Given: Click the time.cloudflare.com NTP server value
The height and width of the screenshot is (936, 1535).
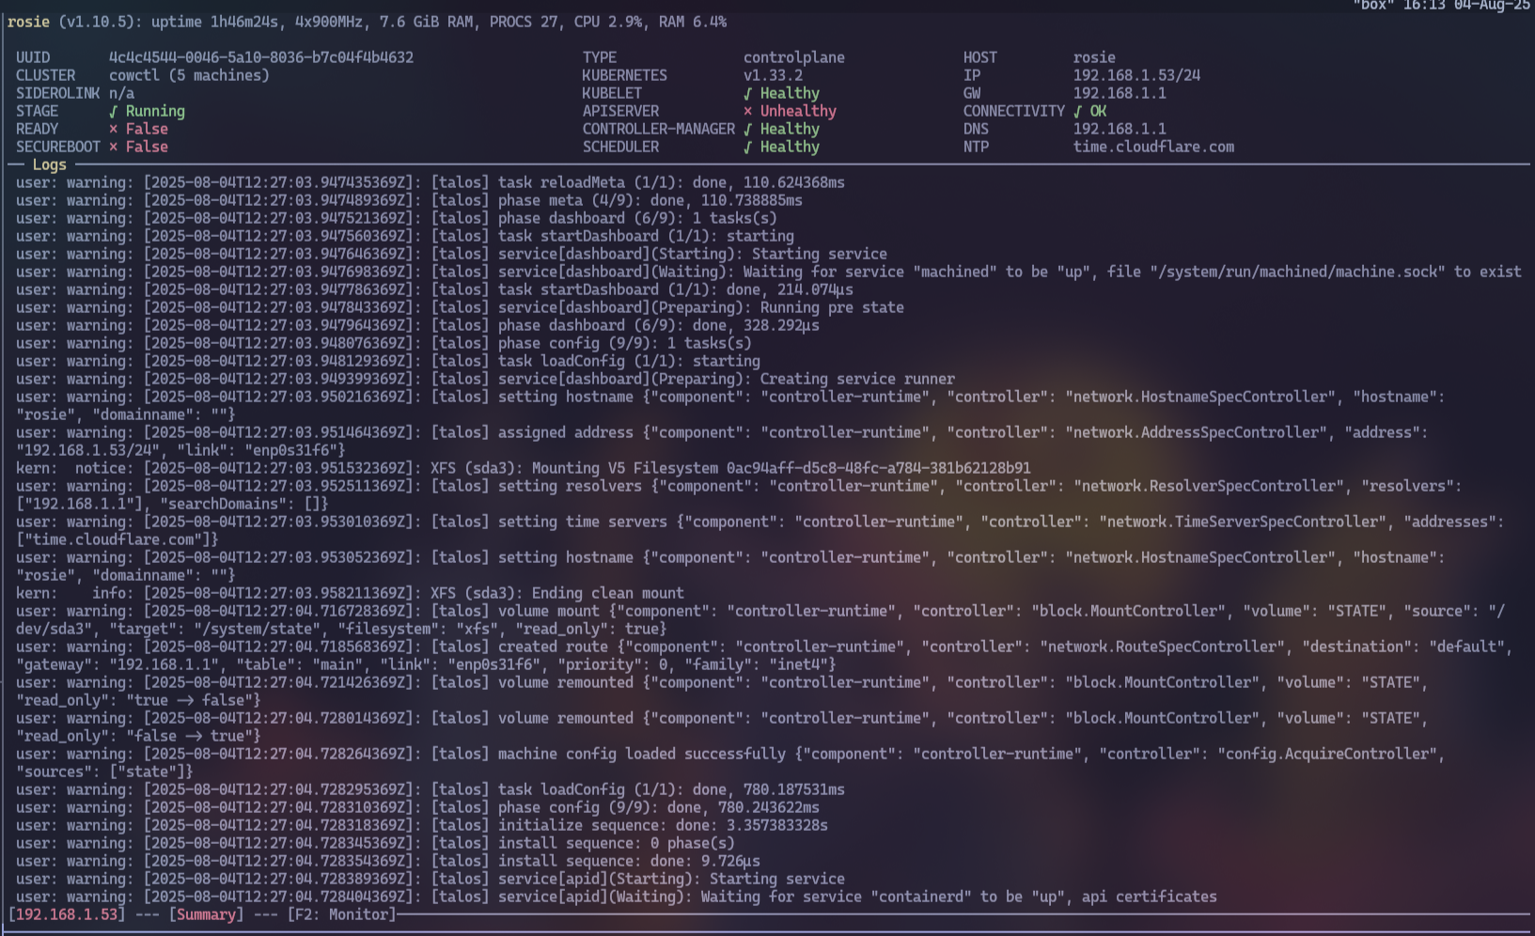Looking at the screenshot, I should (x=1153, y=147).
